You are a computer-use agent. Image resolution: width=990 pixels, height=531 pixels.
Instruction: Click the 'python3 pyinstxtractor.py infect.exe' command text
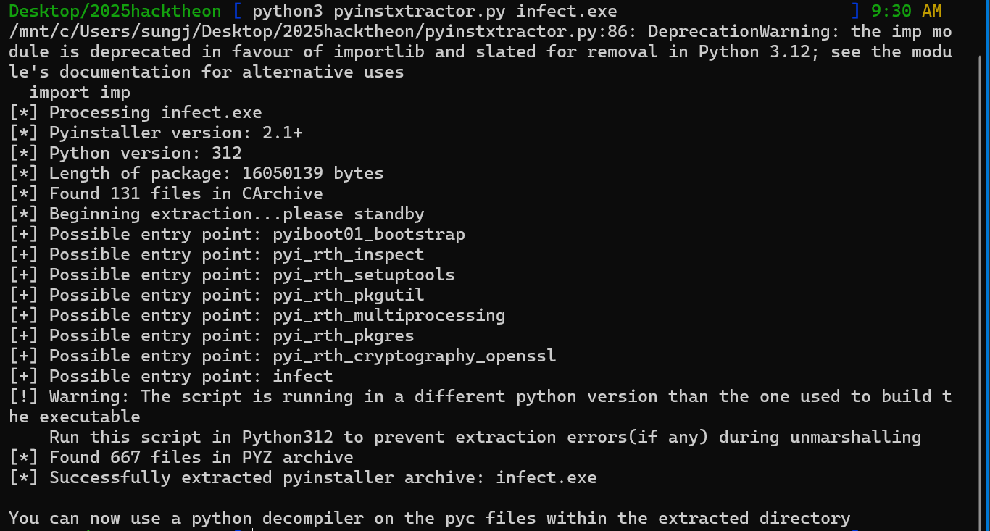[x=435, y=12]
